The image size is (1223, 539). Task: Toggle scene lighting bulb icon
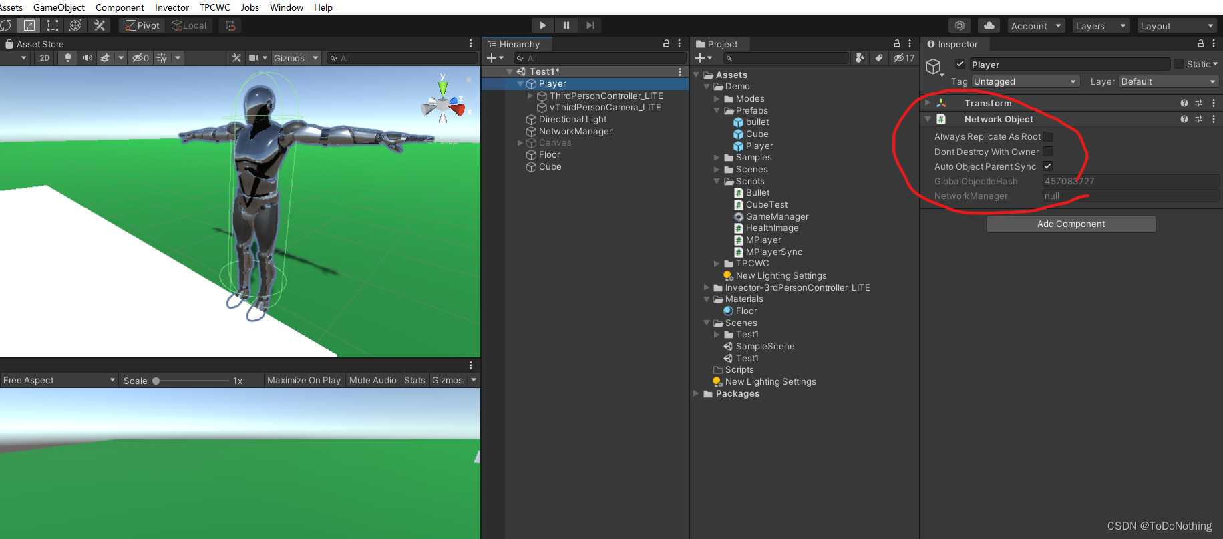tap(68, 58)
